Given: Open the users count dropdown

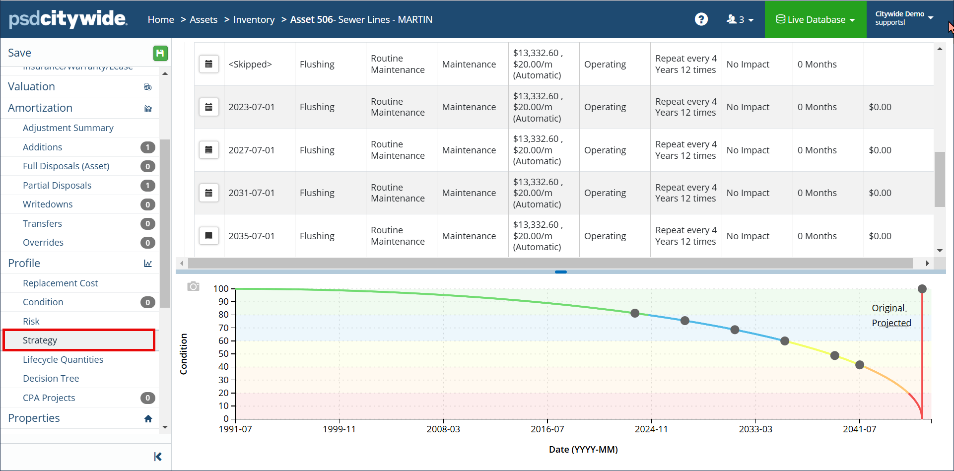Looking at the screenshot, I should click(x=740, y=19).
